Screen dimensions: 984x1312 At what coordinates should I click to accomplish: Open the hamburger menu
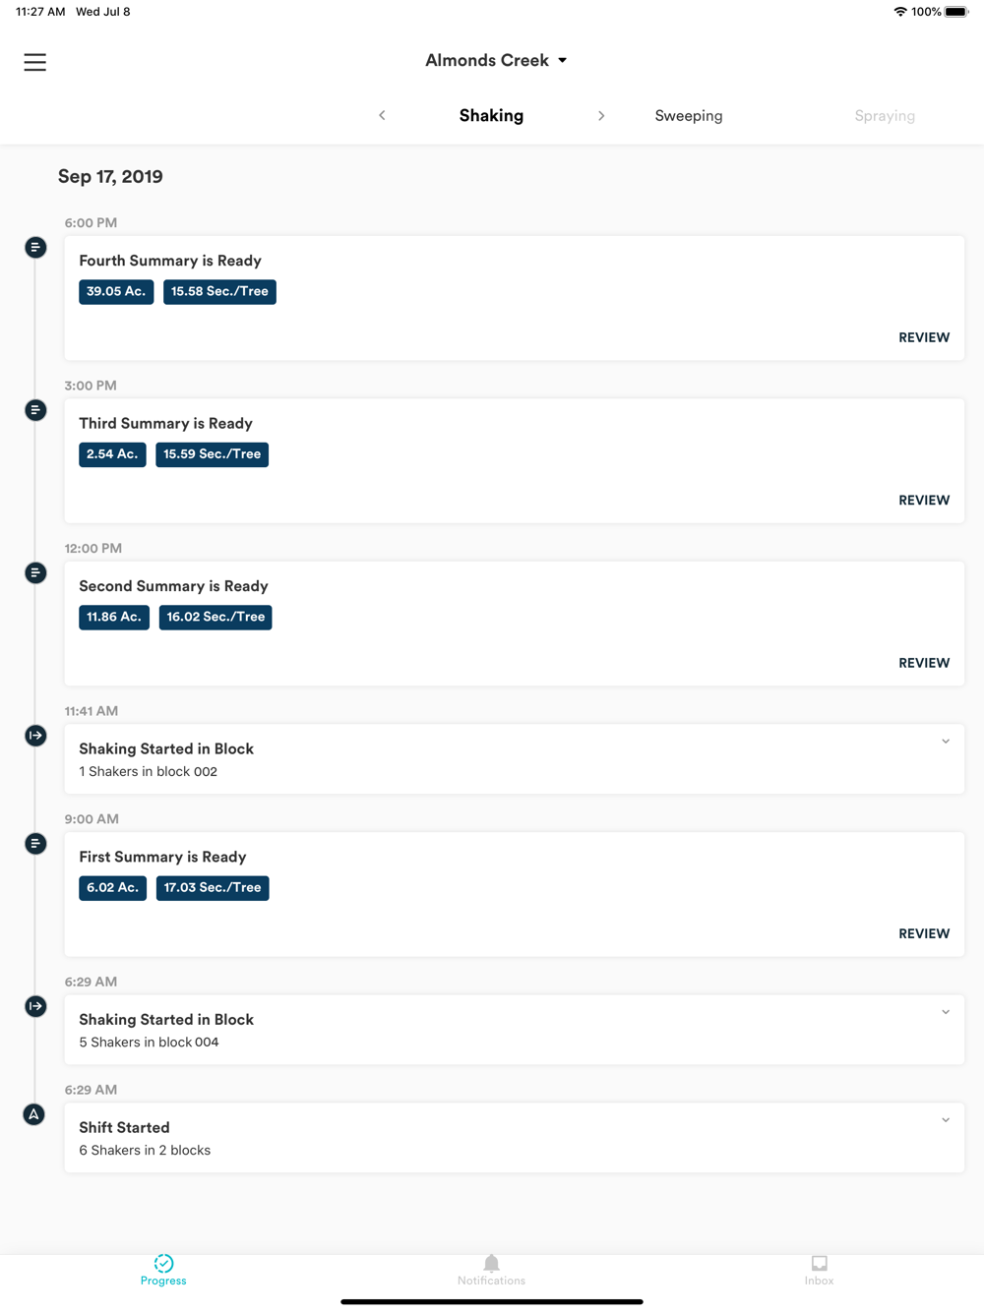(x=35, y=62)
